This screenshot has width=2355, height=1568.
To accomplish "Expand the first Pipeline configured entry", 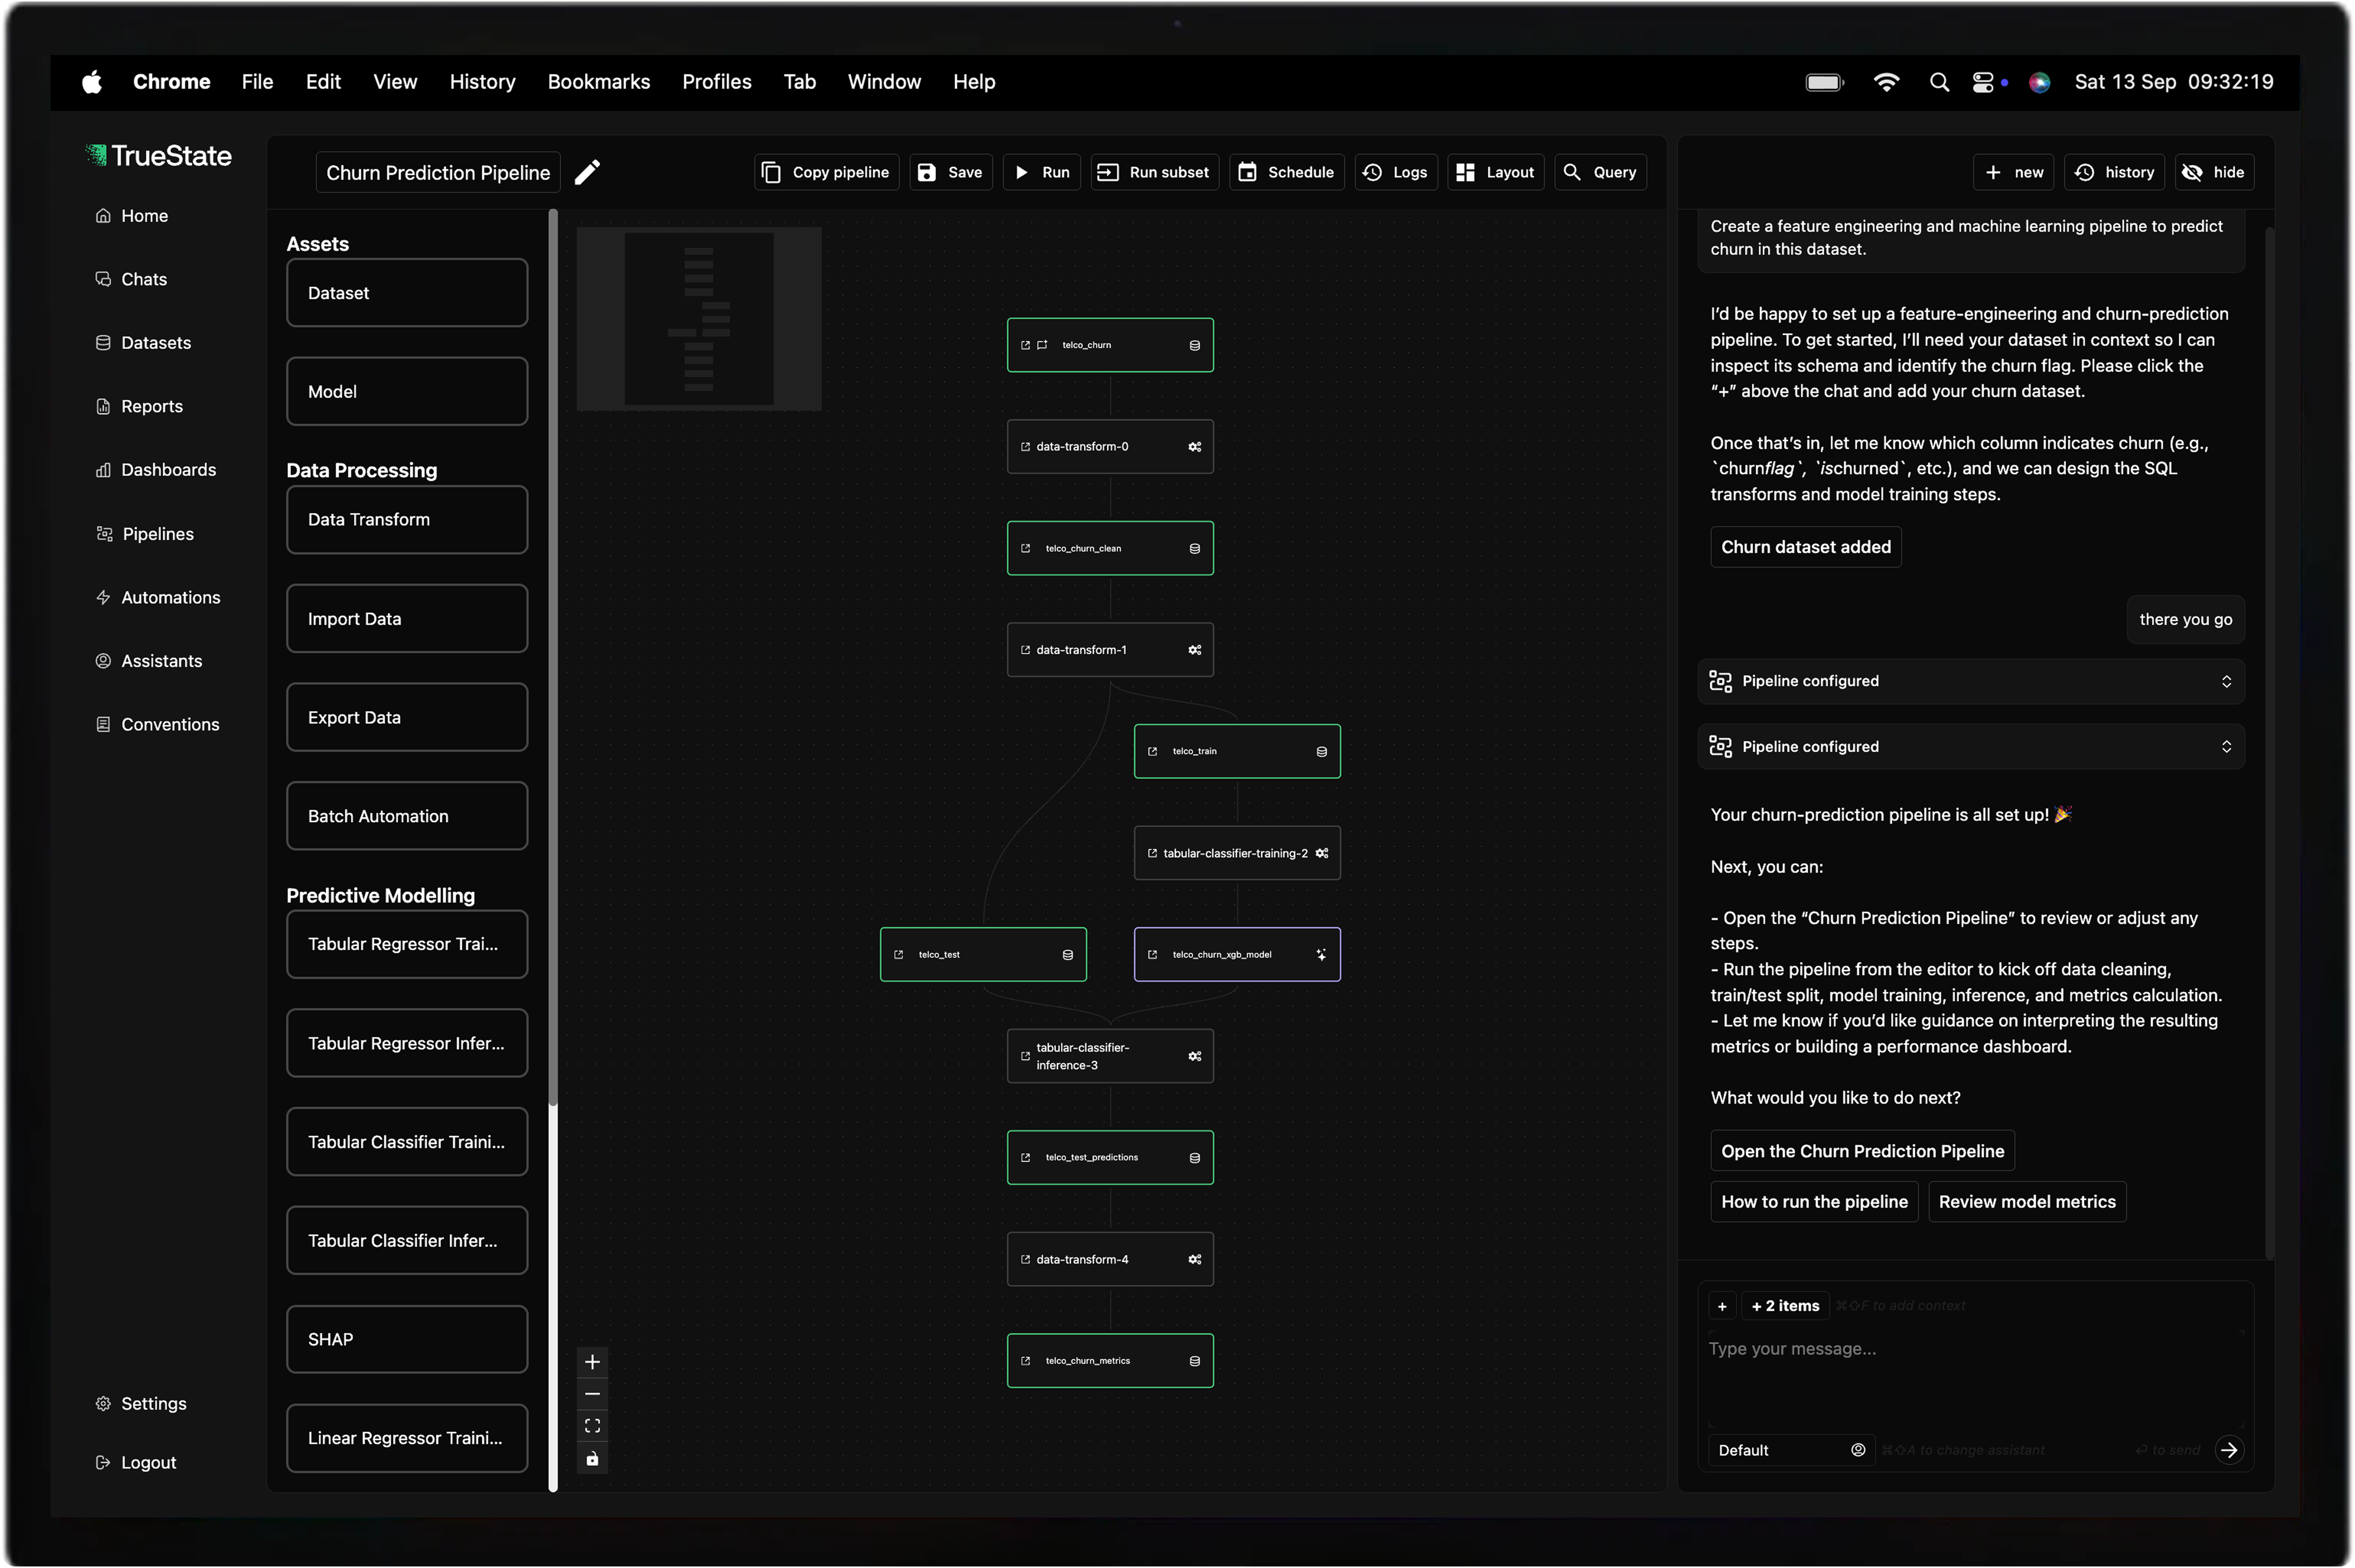I will (x=1970, y=681).
